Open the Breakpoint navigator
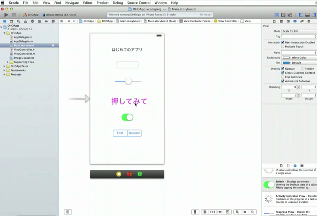Image resolution: width=317 pixels, height=216 pixels. (x=46, y=21)
